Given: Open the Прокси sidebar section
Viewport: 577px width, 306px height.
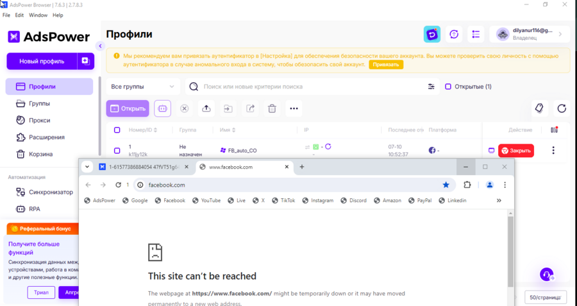Looking at the screenshot, I should tap(39, 121).
